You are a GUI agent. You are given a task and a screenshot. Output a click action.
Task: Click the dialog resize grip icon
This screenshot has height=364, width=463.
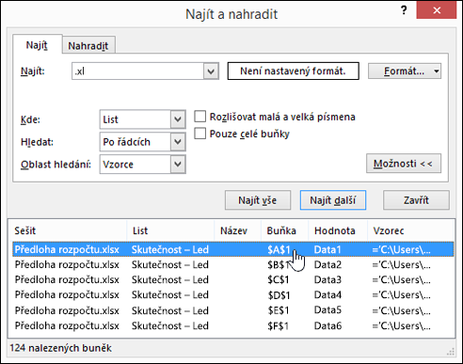coord(451,352)
